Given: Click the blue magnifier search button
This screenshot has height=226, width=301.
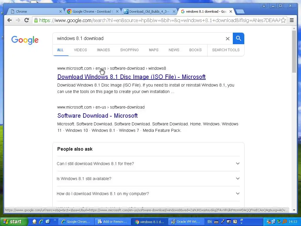Looking at the screenshot, I should (238, 39).
